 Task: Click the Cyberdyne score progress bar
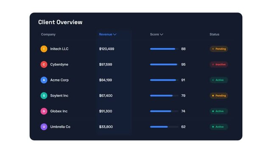[164, 65]
